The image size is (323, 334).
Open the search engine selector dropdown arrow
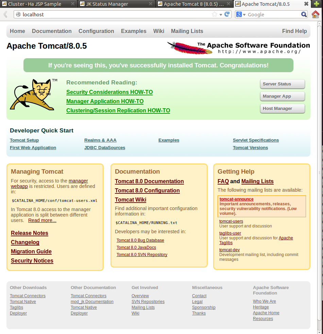click(x=244, y=15)
